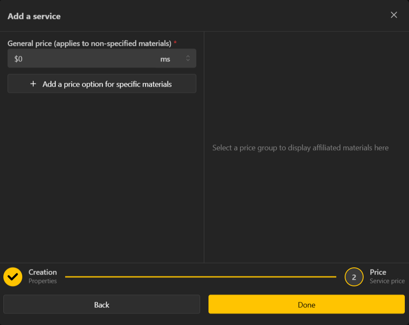
Task: Focus the General price $0 field
Action: [84, 59]
